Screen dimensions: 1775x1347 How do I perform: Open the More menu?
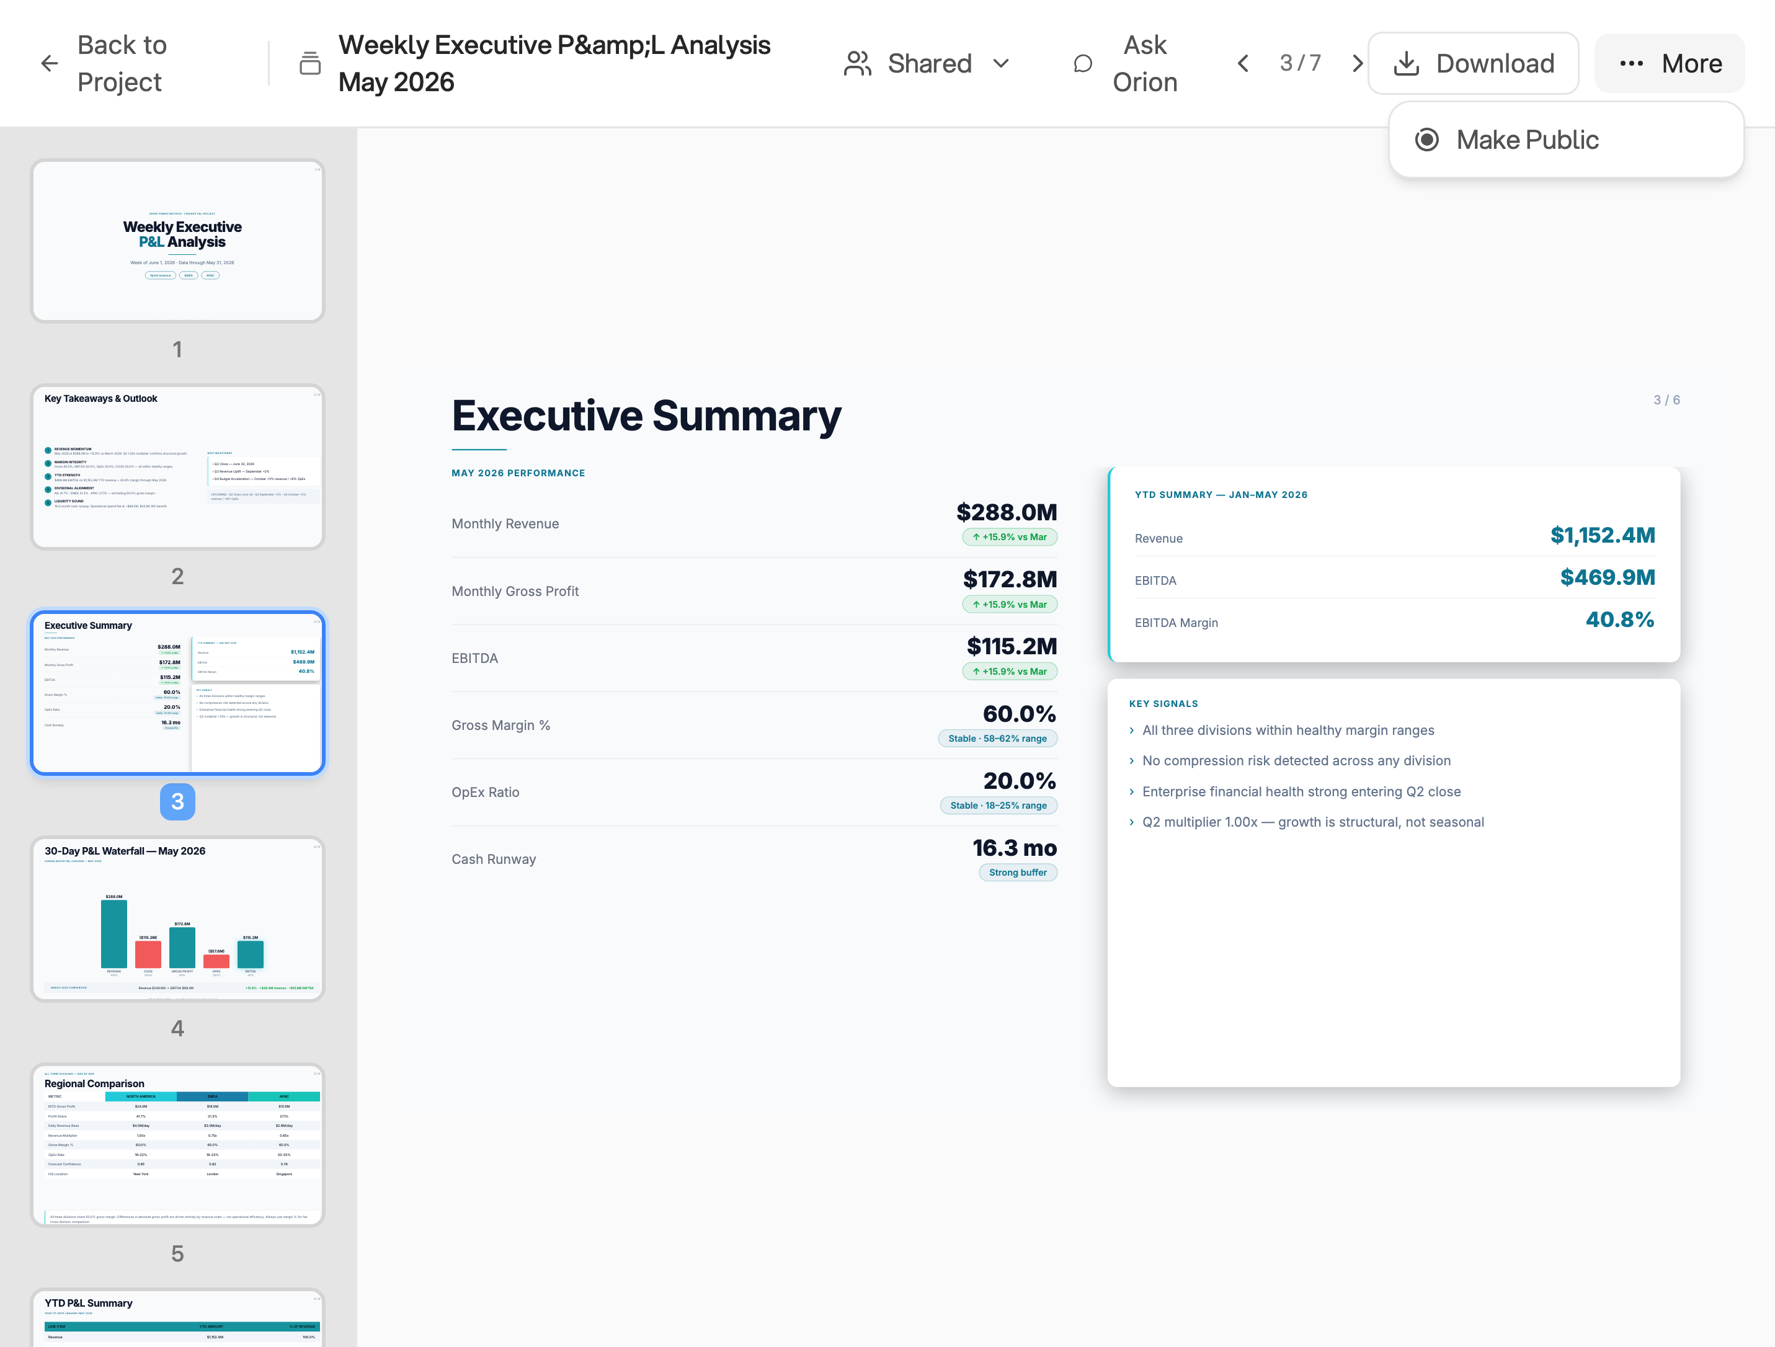click(x=1669, y=63)
